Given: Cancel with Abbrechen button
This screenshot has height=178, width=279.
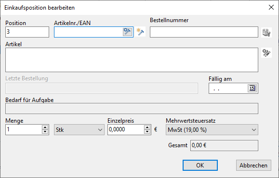Looking at the screenshot, I should click(x=253, y=165).
